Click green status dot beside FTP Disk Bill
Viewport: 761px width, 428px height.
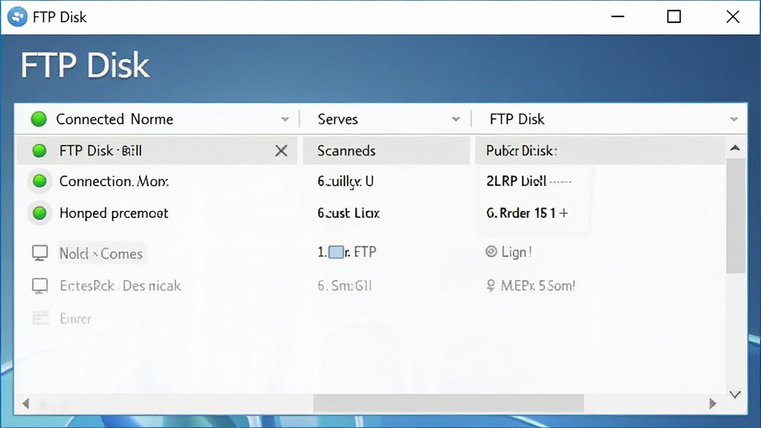[39, 150]
